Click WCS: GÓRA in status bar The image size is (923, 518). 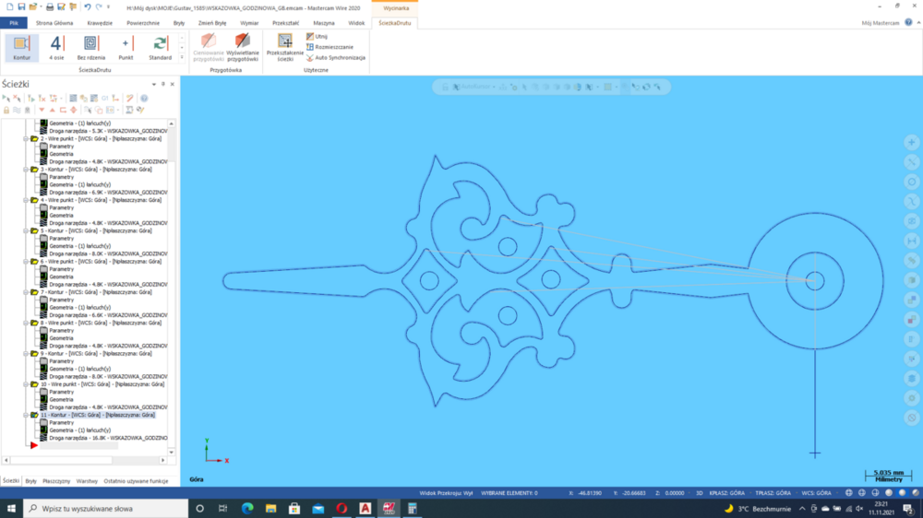[x=816, y=493]
